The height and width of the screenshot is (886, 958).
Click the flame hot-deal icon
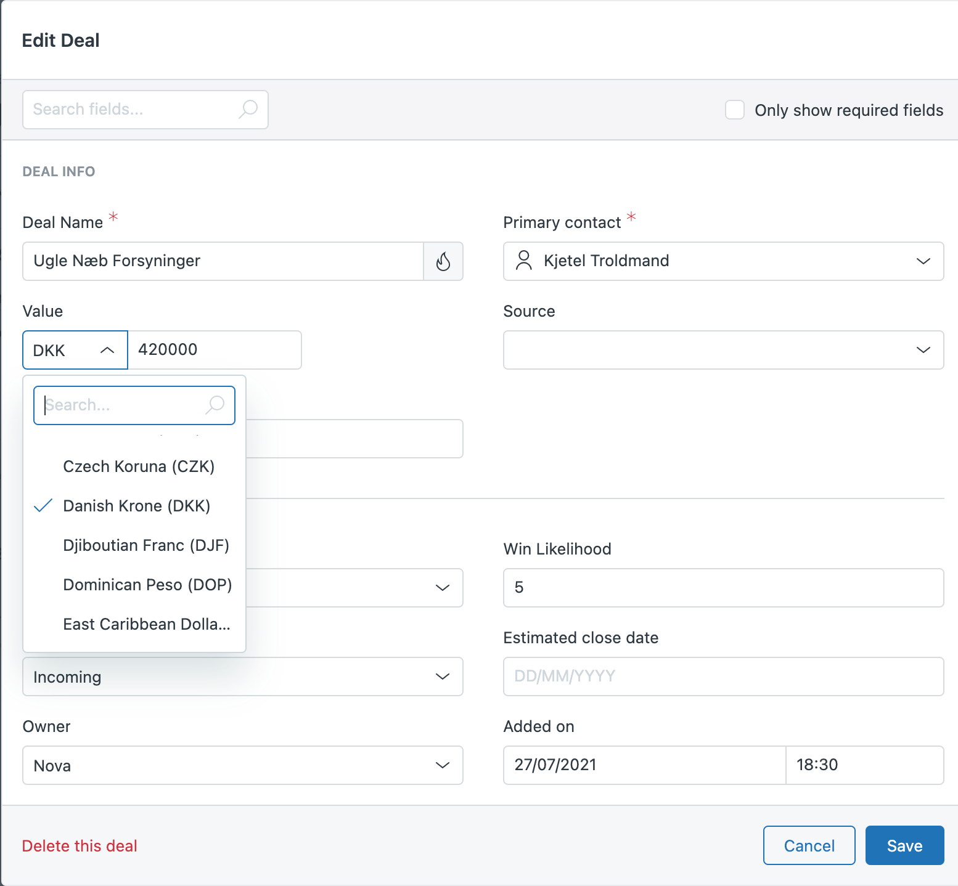[x=443, y=261]
